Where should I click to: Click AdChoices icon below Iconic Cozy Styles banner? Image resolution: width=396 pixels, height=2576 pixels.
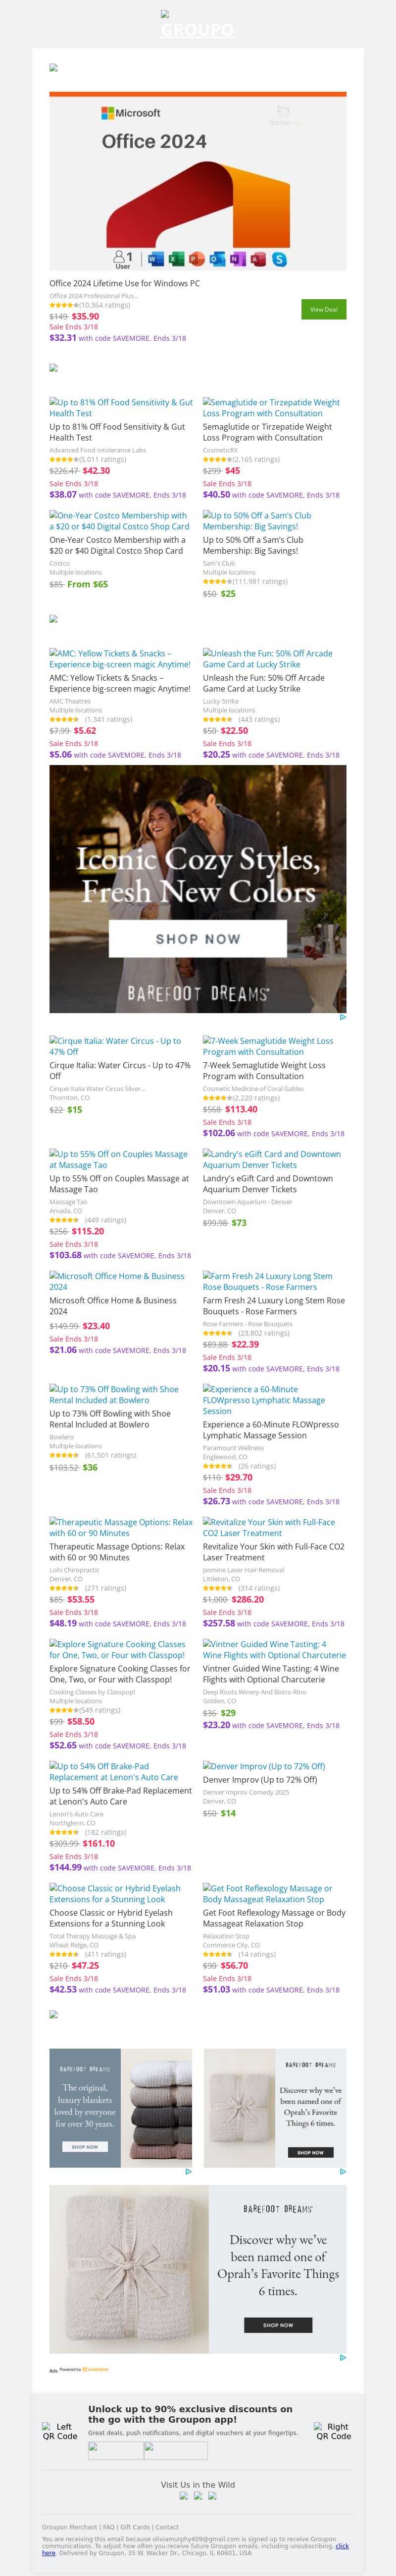[343, 1017]
